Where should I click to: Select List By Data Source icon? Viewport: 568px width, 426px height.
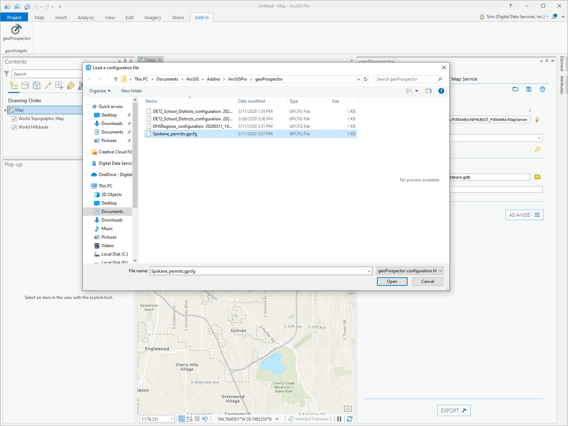pos(25,86)
